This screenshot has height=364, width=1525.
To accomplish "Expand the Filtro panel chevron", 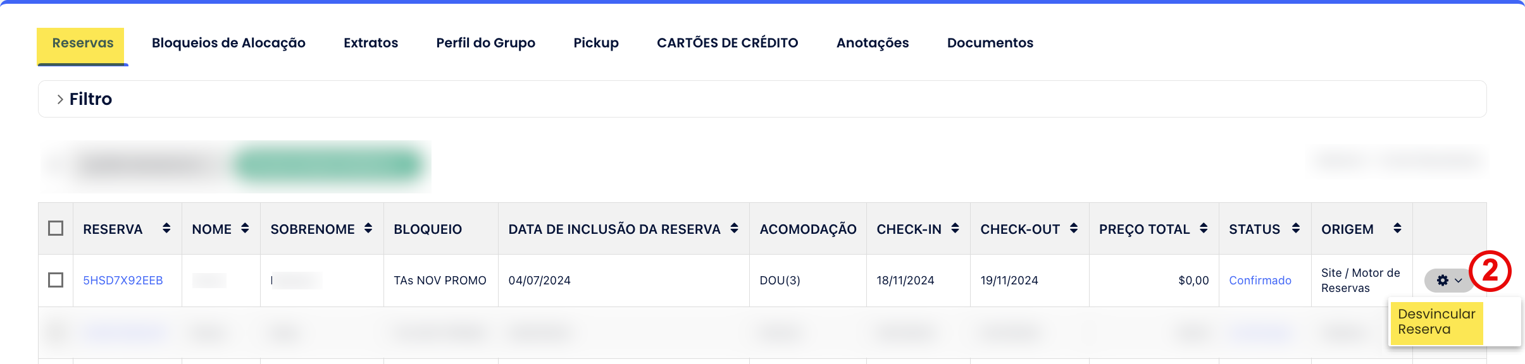I will [x=60, y=99].
